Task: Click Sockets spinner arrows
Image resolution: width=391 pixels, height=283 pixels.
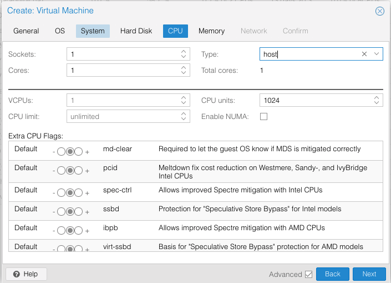Action: click(184, 54)
